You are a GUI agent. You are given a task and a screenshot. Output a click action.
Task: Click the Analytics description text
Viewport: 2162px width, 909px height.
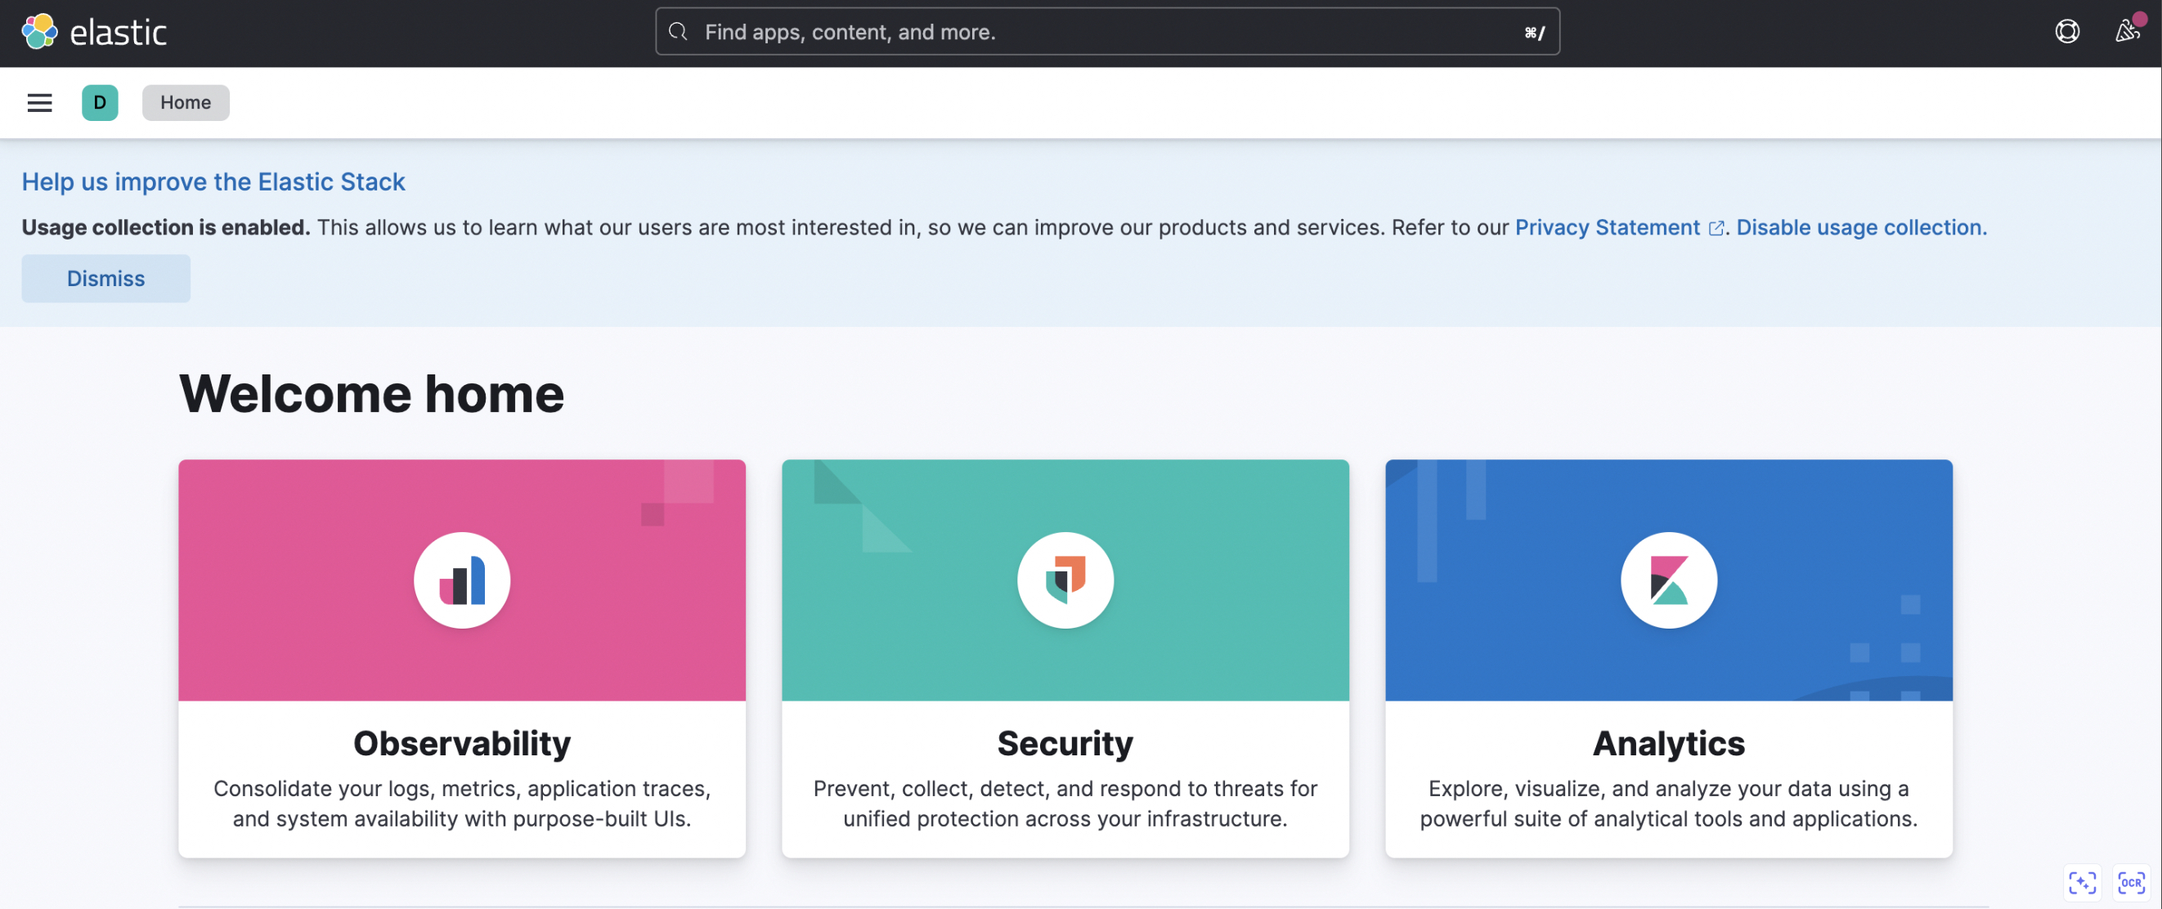pyautogui.click(x=1668, y=804)
